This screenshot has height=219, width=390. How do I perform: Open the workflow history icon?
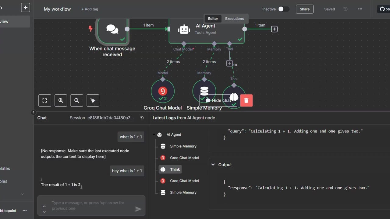(x=345, y=9)
